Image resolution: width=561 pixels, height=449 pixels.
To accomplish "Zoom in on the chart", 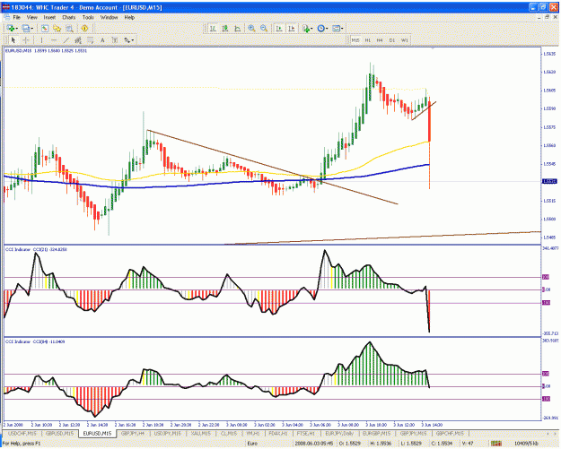I will pyautogui.click(x=251, y=28).
